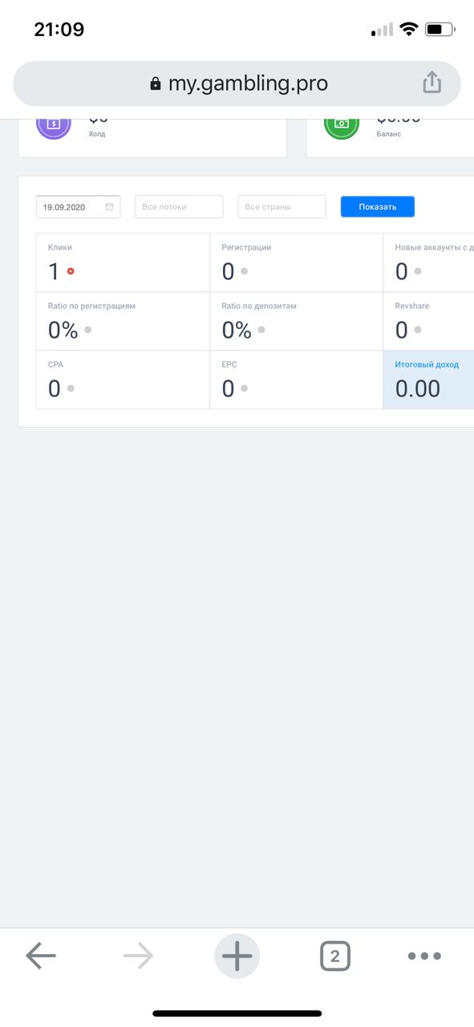Tap the share icon in address bar
Viewport: 474px width, 1027px height.
pyautogui.click(x=431, y=83)
